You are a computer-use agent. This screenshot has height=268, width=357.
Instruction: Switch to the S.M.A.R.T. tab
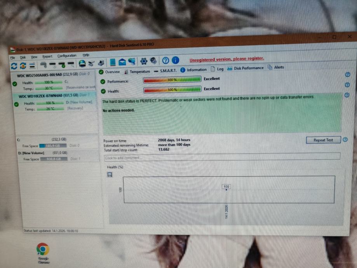(x=165, y=71)
